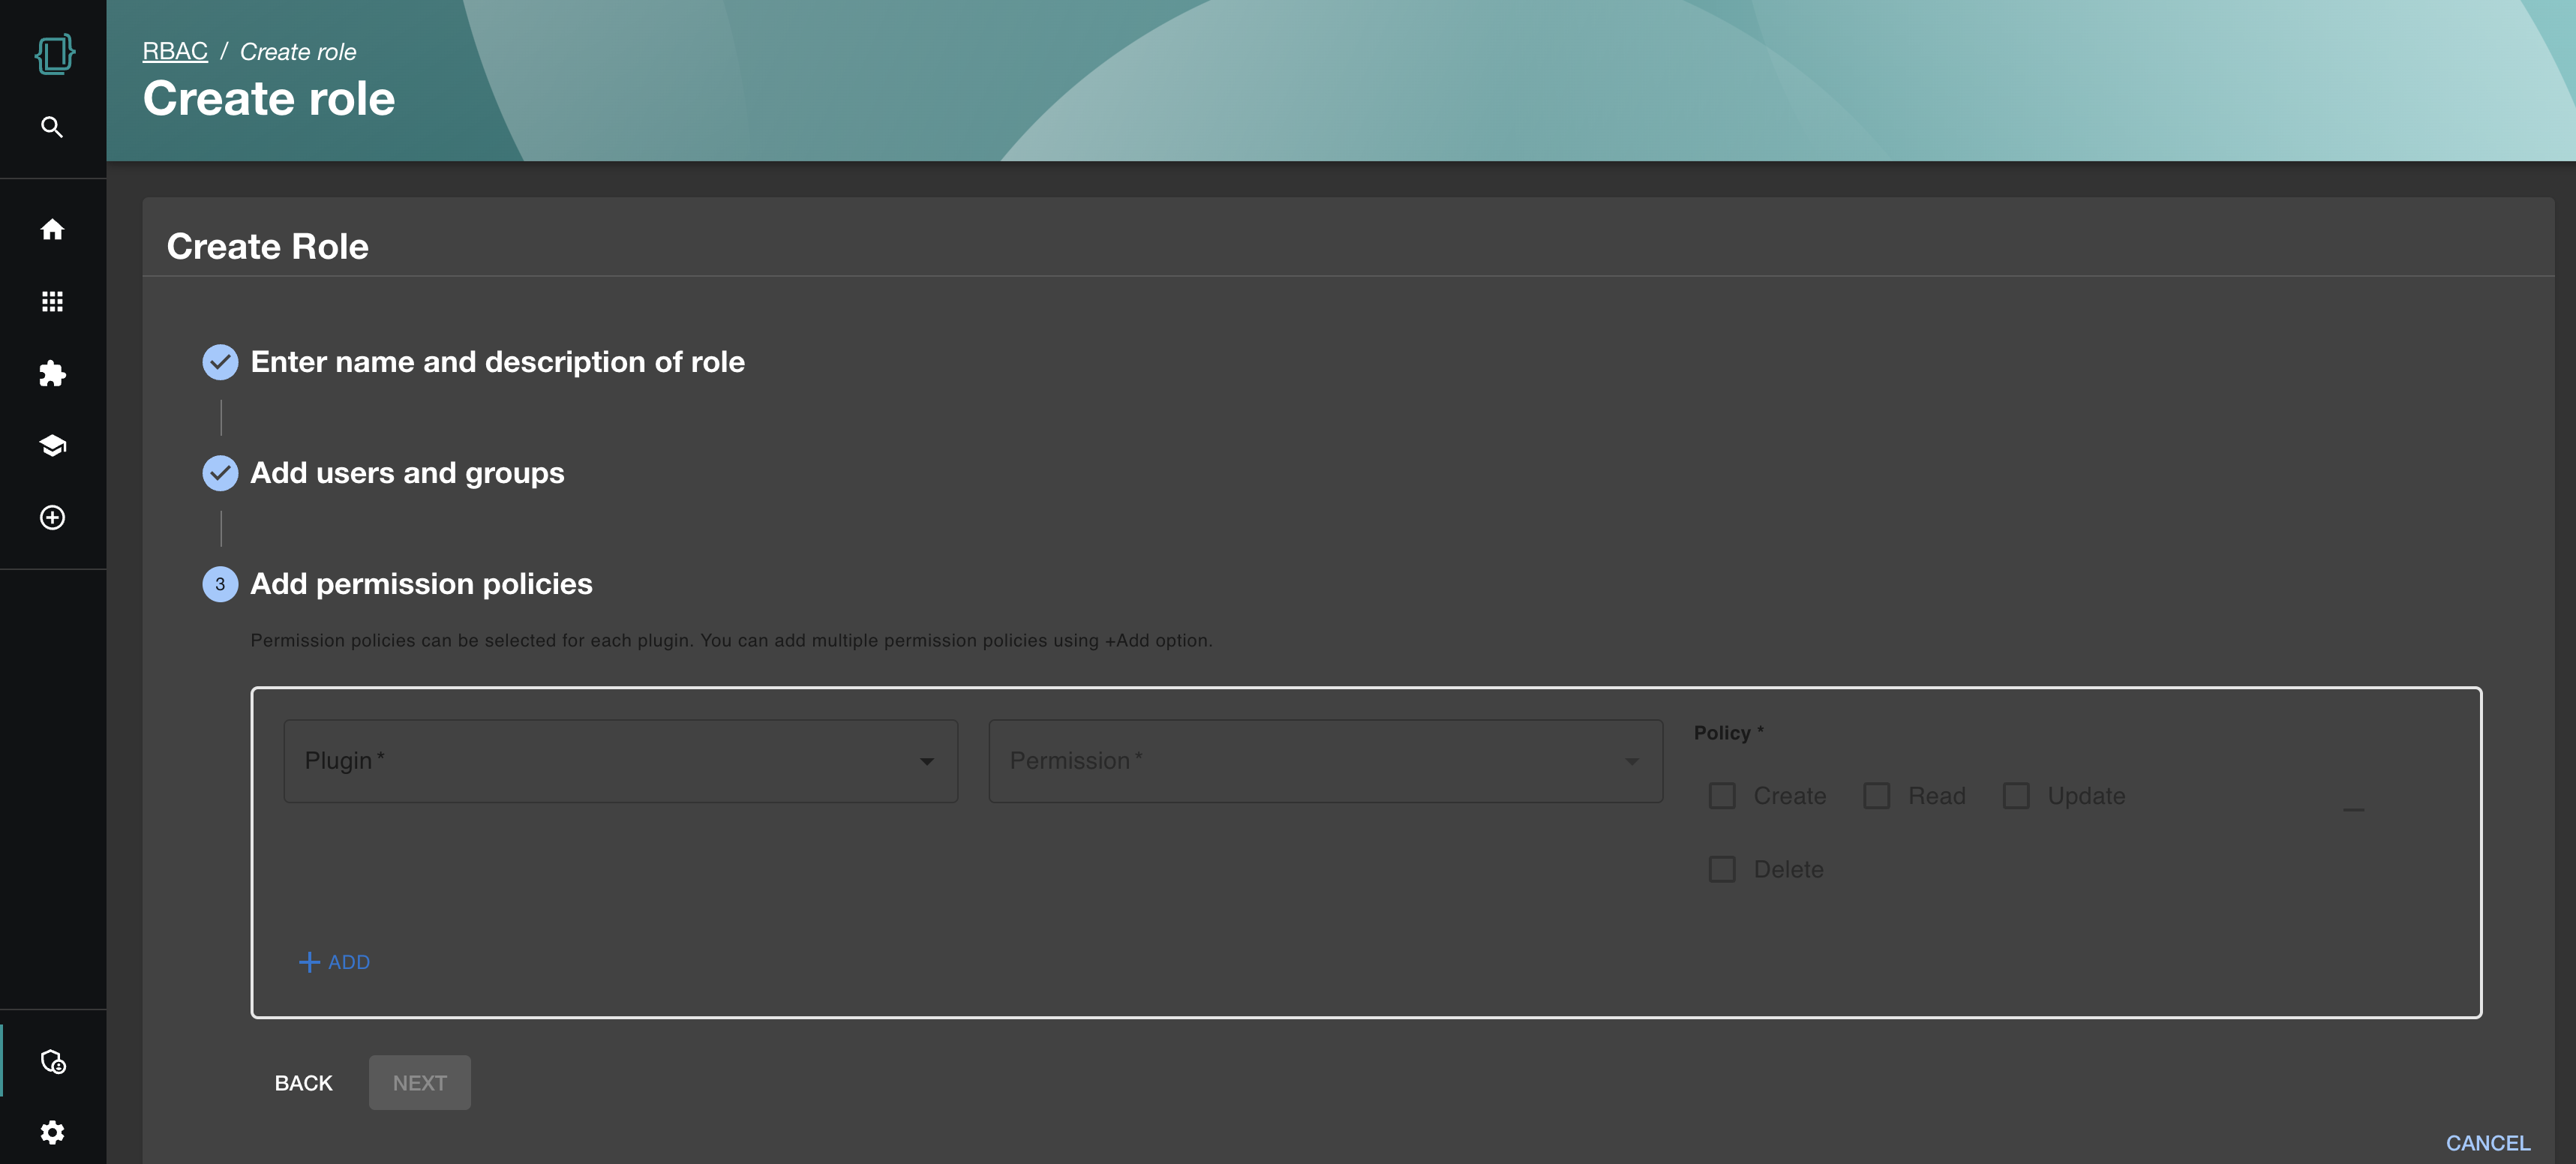Open search from the sidebar magnifier icon
Screen dimensions: 2576x1164
(52, 127)
